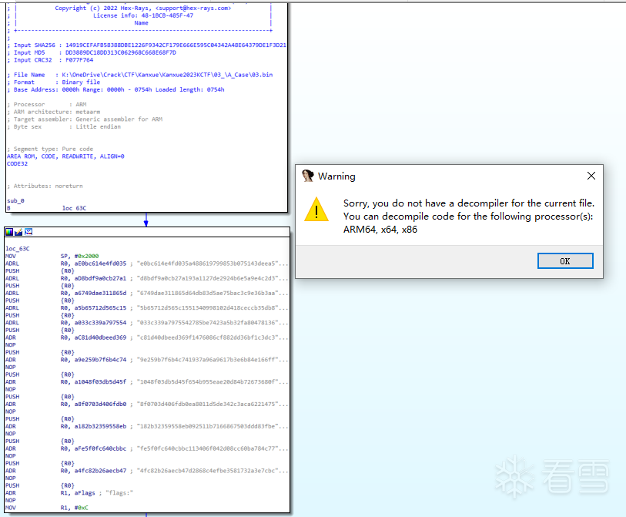Click the License info line

click(x=143, y=15)
